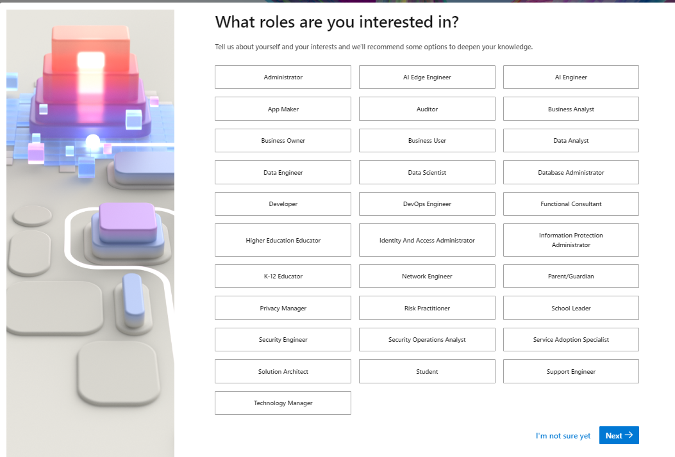Screen dimensions: 675x457
Task: Choose the Business Analyst role
Action: [571, 109]
